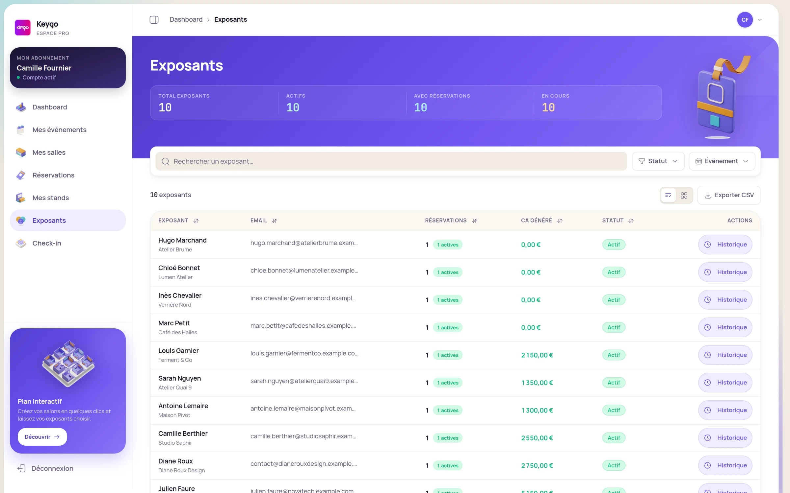This screenshot has width=790, height=493.
Task: Click the Exposants sidebar icon
Action: pyautogui.click(x=21, y=221)
